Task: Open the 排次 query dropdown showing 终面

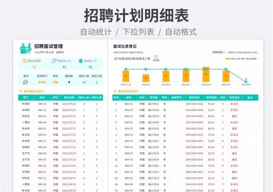Action: 55,82
